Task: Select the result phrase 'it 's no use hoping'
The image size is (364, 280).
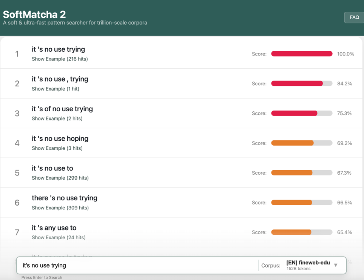Action: click(60, 138)
